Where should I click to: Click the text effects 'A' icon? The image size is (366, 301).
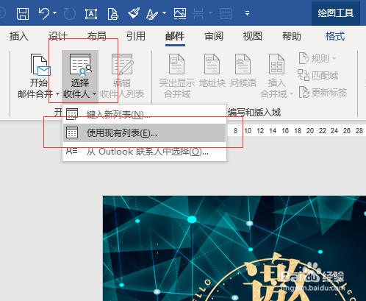coord(152,14)
